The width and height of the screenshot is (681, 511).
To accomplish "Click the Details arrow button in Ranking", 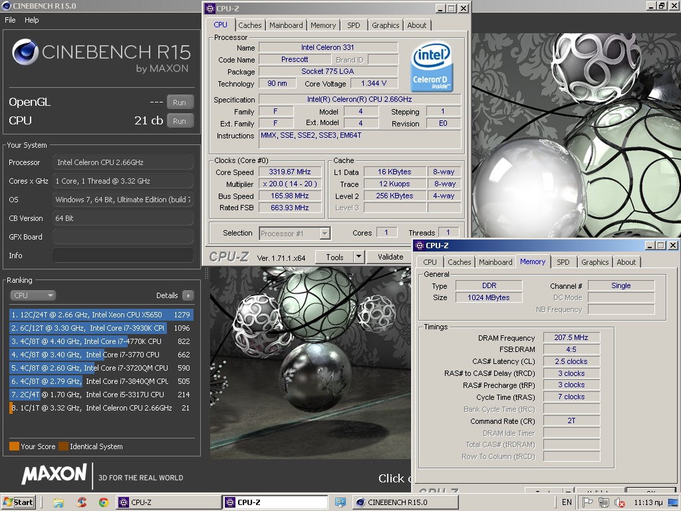I will pyautogui.click(x=188, y=295).
